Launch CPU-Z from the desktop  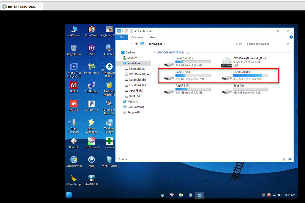[x=91, y=50]
